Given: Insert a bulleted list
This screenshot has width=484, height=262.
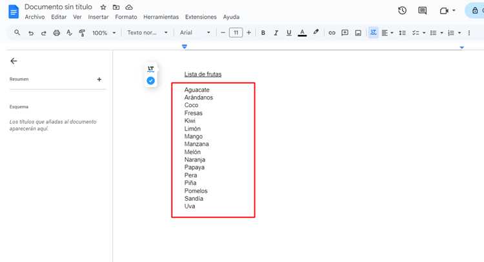Looking at the screenshot, I should pos(434,33).
